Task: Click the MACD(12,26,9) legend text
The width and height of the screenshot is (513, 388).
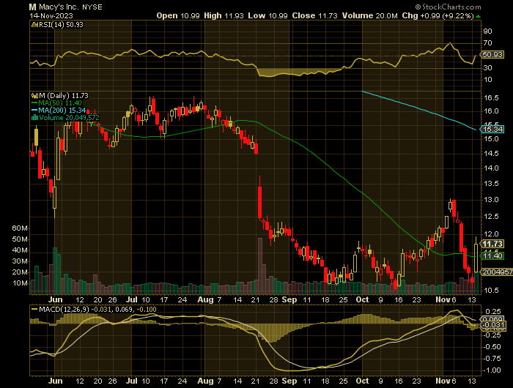Action: tap(64, 309)
